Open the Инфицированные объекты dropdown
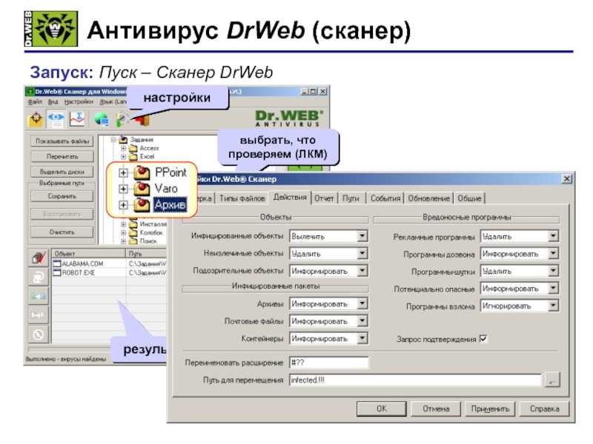 point(328,236)
